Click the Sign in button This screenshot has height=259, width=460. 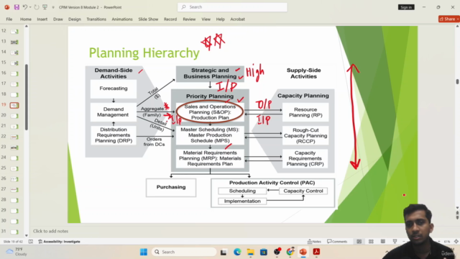coord(406,7)
